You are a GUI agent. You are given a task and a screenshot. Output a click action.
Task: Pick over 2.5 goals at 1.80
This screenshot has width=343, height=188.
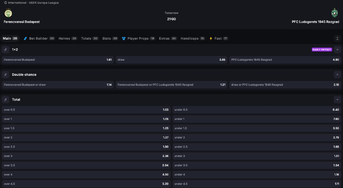click(x=86, y=147)
